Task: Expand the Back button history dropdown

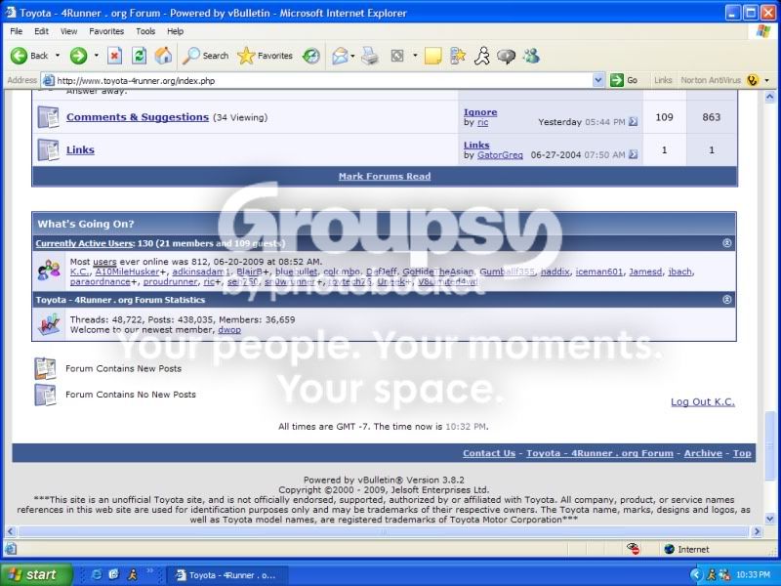Action: [x=58, y=56]
